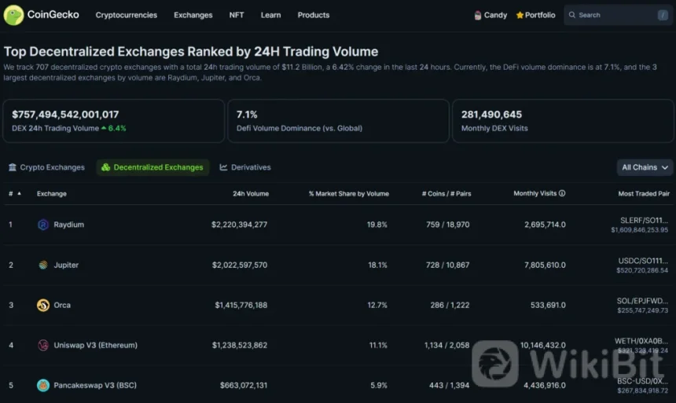Sort by the 24h Volume column header
This screenshot has width=676, height=403.
(251, 193)
